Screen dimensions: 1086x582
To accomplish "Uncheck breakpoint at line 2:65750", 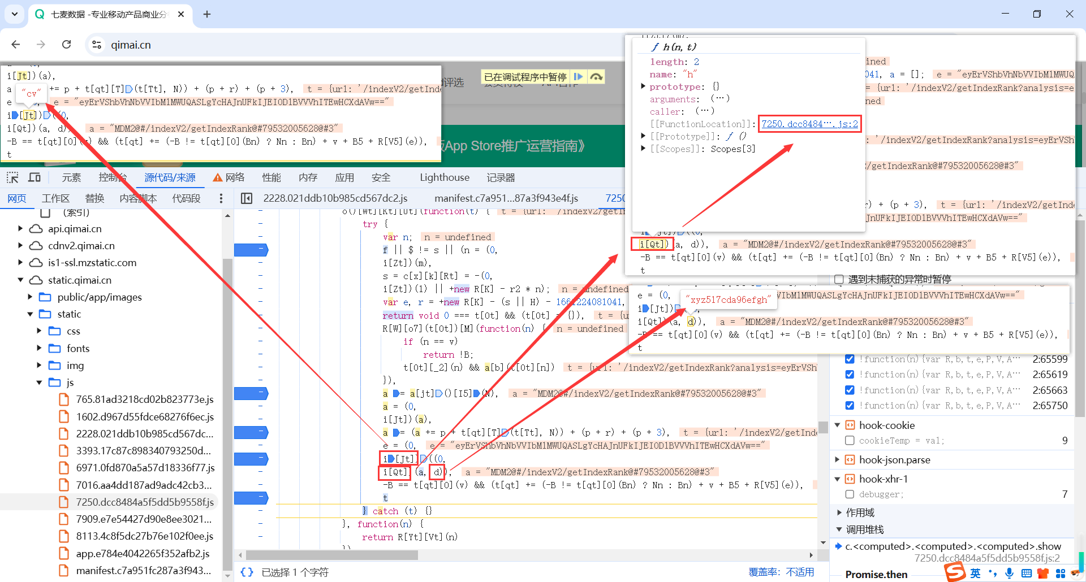I will click(850, 405).
